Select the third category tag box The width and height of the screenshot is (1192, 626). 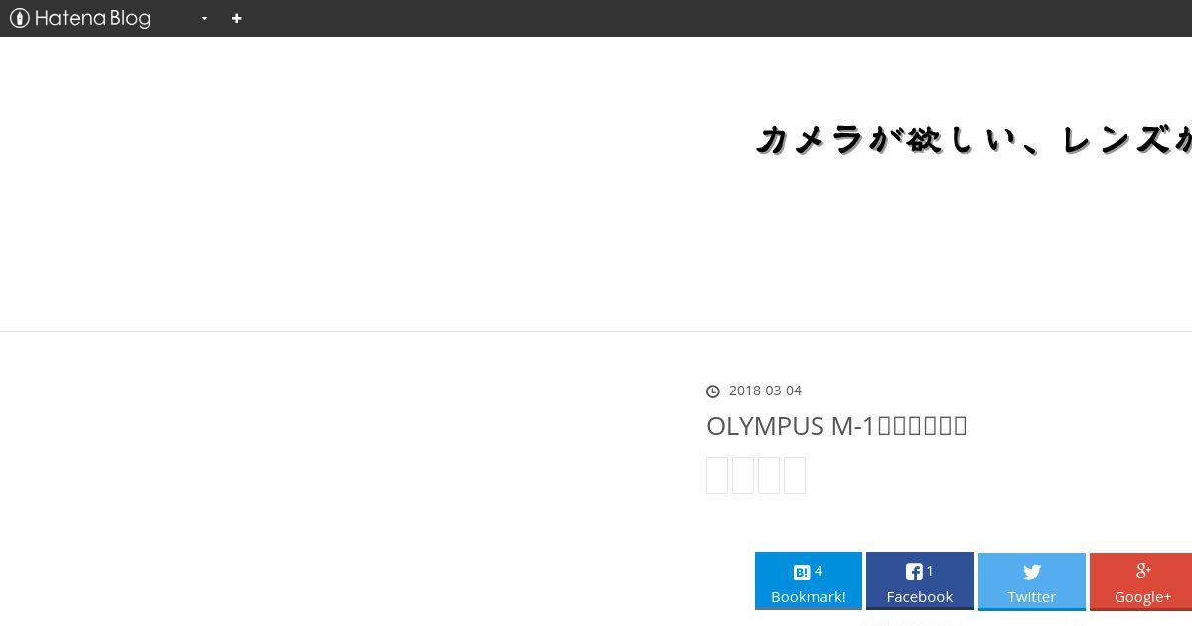click(x=769, y=475)
